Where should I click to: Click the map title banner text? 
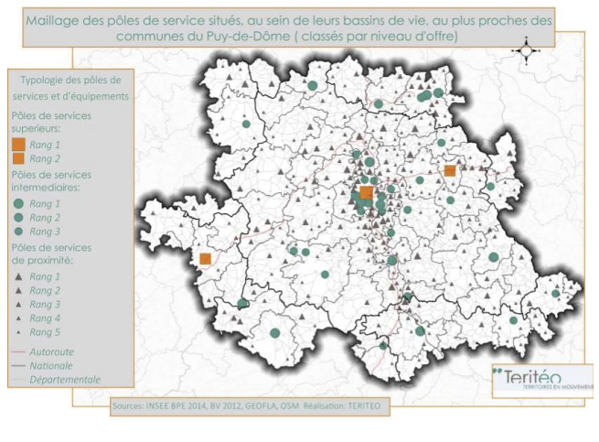(x=289, y=27)
